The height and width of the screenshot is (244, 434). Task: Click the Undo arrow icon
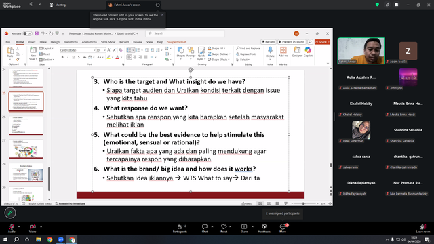(43, 33)
